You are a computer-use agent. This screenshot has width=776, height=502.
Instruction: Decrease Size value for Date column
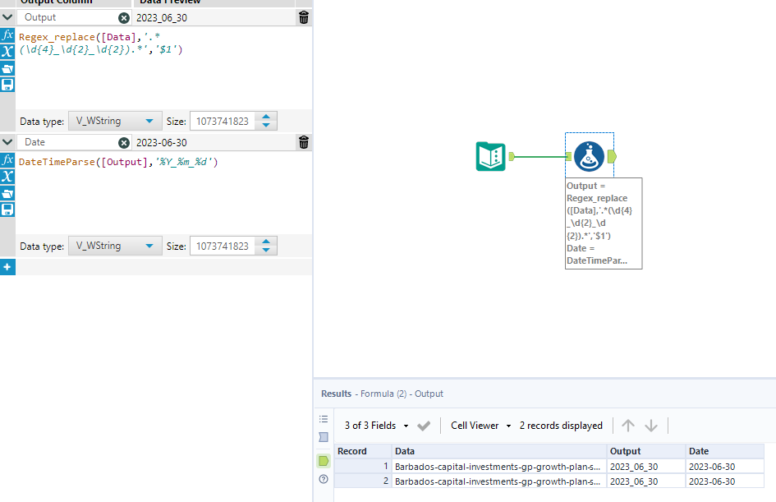tap(266, 250)
